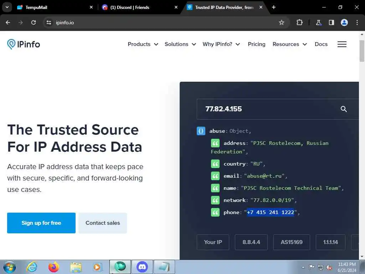Viewport: 365px width, 274px height.
Task: Click the muted volume tray icon
Action: click(x=329, y=268)
